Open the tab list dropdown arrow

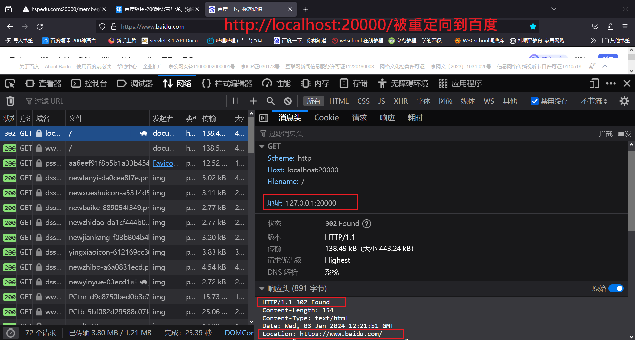554,9
